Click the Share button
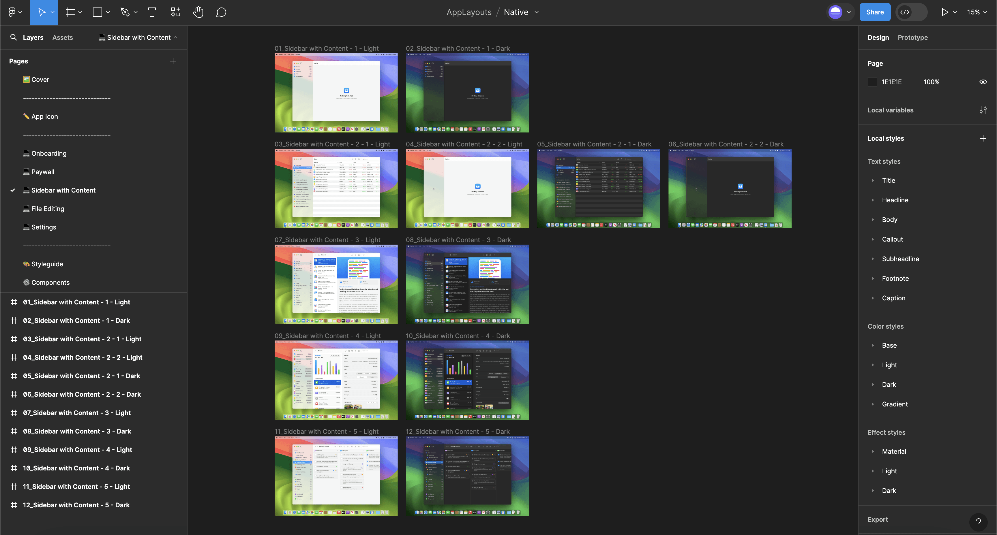Screen dimensions: 997x535 875,12
